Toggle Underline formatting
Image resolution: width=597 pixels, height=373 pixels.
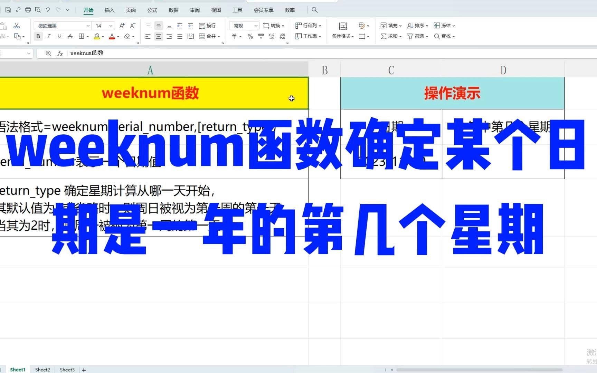(x=59, y=36)
